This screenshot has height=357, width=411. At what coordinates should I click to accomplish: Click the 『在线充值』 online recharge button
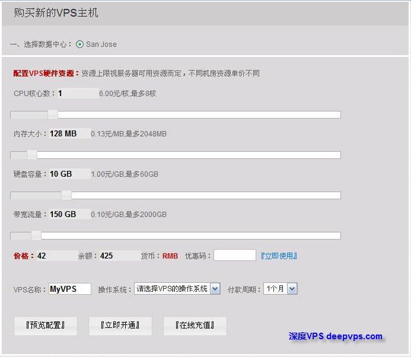click(195, 326)
